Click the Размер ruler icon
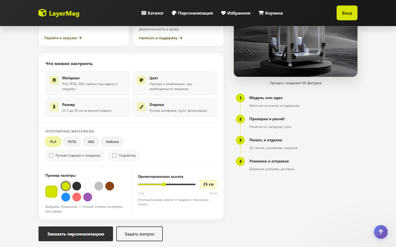 (54, 107)
